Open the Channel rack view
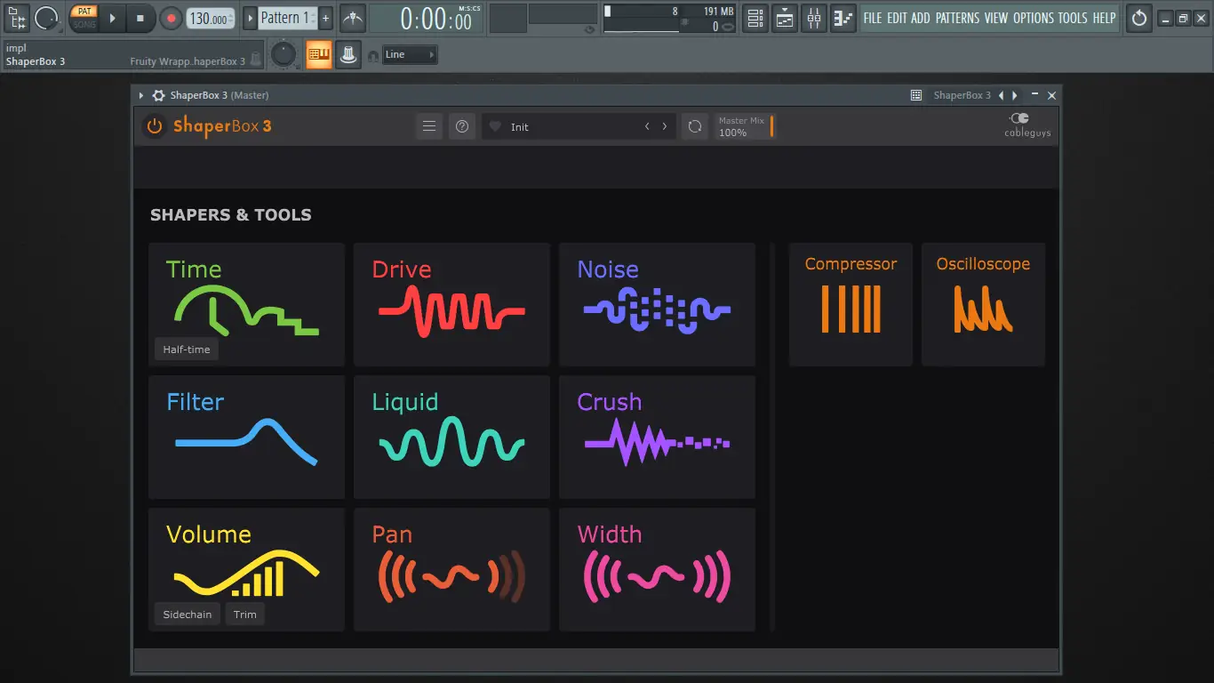This screenshot has width=1214, height=683. point(755,18)
